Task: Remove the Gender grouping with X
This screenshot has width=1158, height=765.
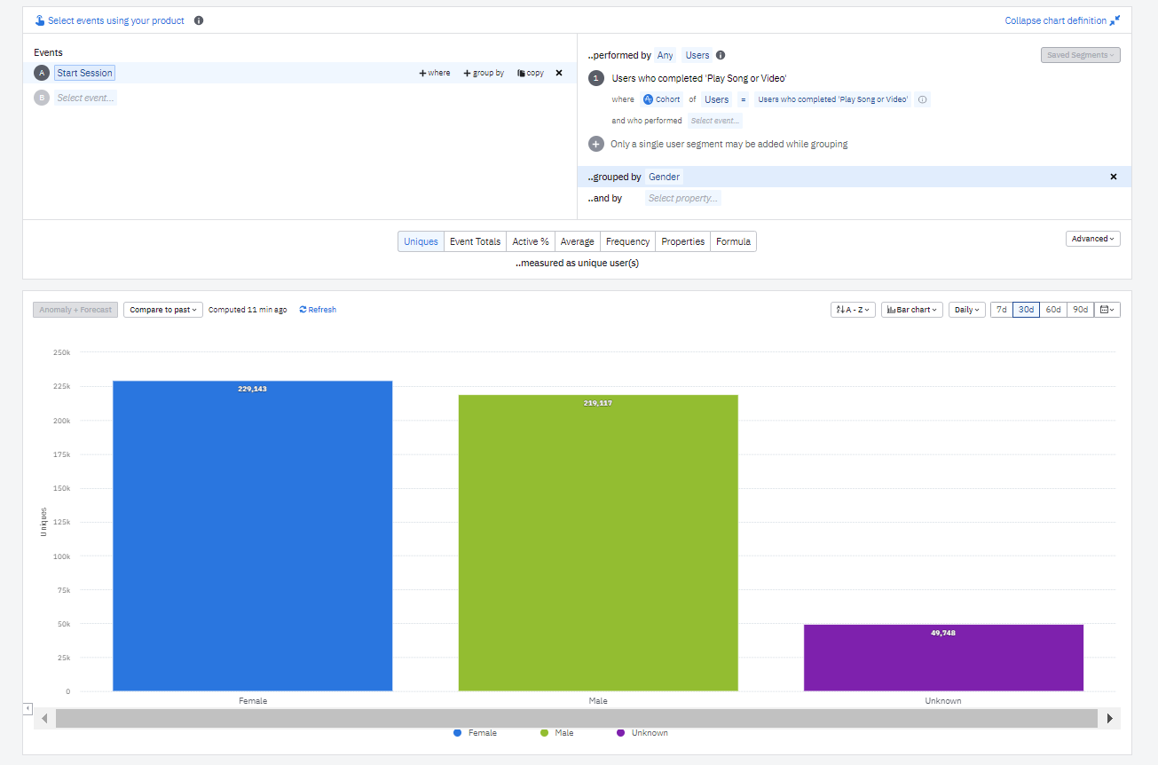Action: tap(1114, 177)
